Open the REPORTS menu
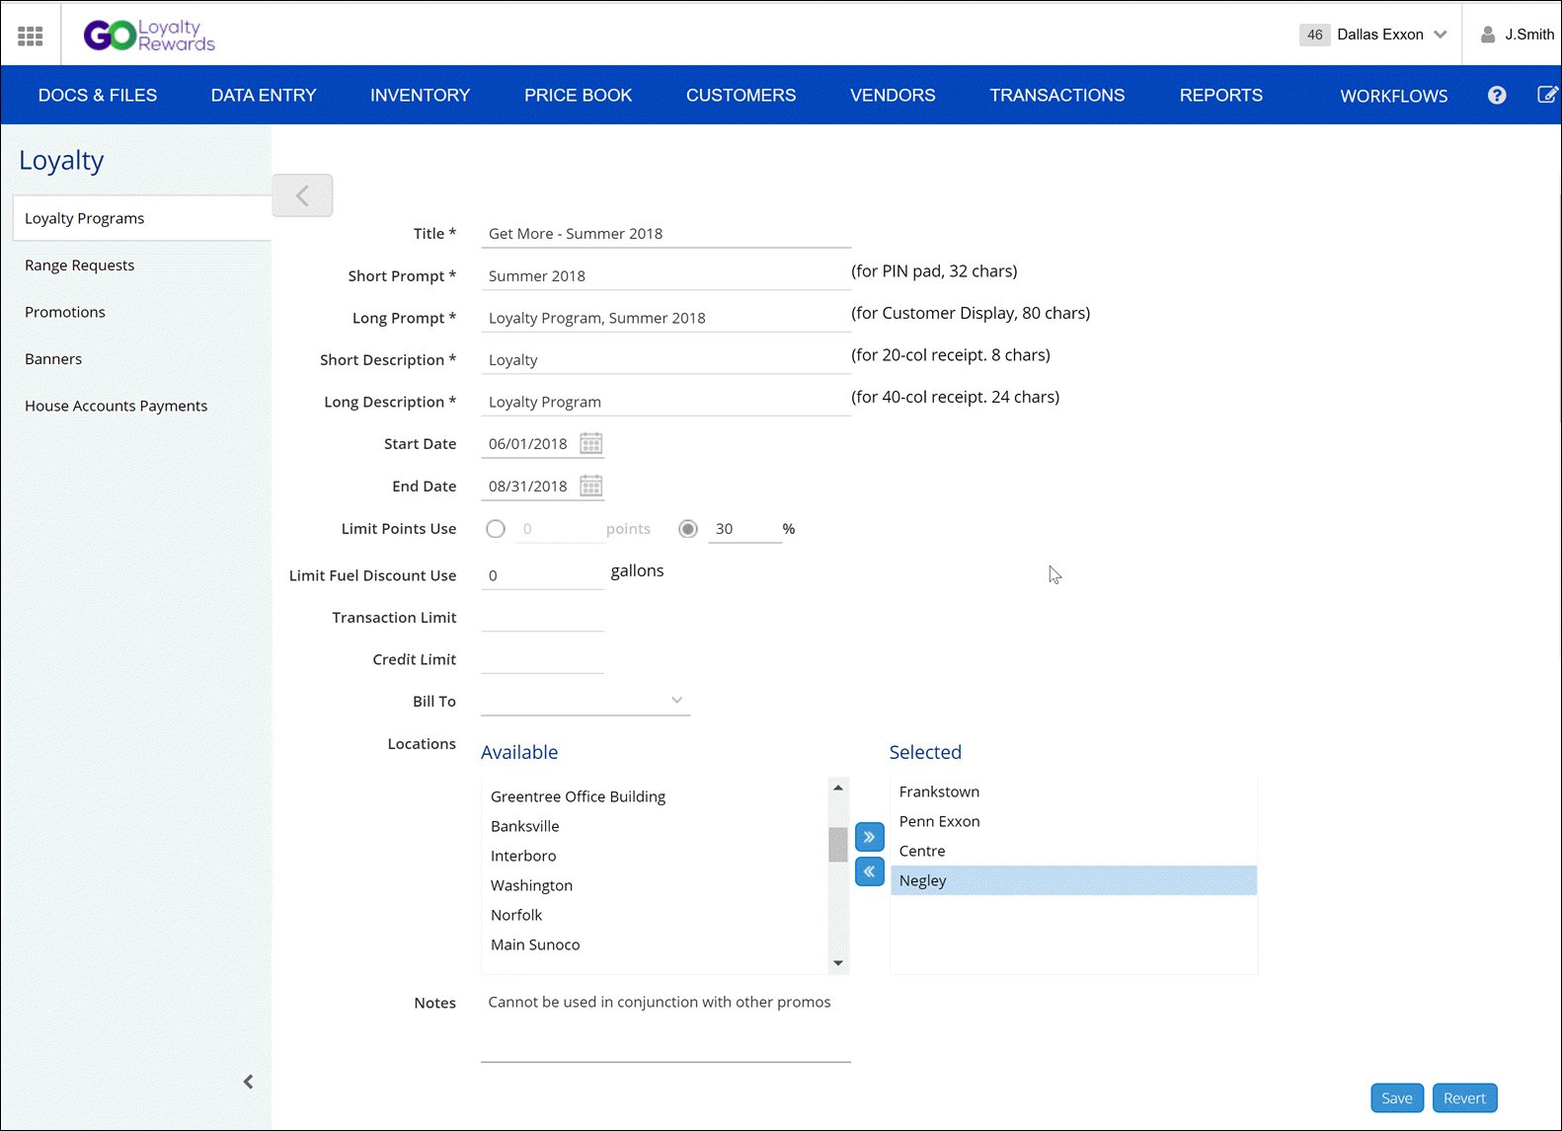The width and height of the screenshot is (1562, 1131). (1221, 95)
